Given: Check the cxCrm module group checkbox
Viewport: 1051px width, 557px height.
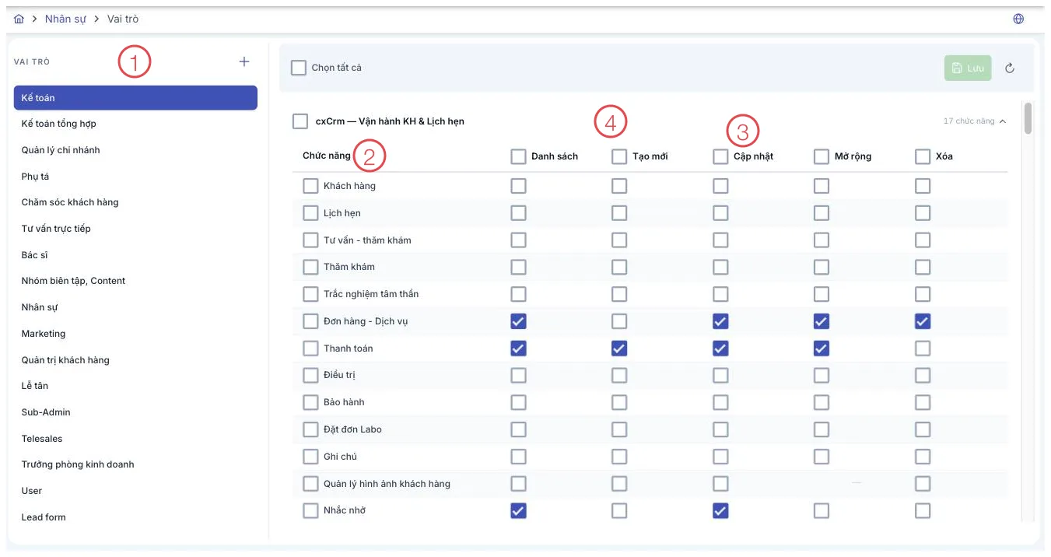Looking at the screenshot, I should click(x=300, y=121).
